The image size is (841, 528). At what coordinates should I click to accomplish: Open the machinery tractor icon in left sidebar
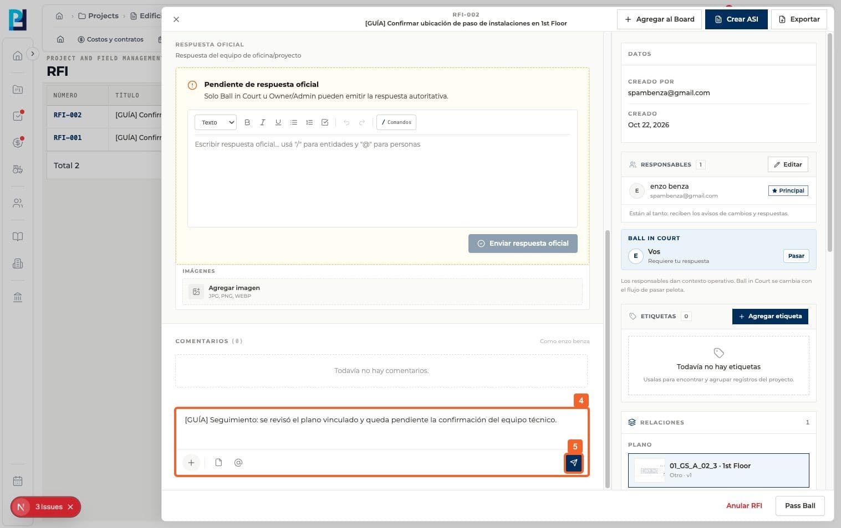(18, 169)
